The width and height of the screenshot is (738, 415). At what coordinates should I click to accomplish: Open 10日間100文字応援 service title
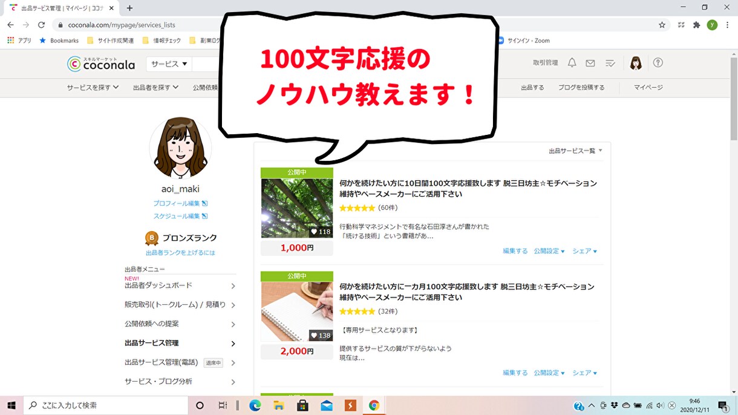pos(468,189)
